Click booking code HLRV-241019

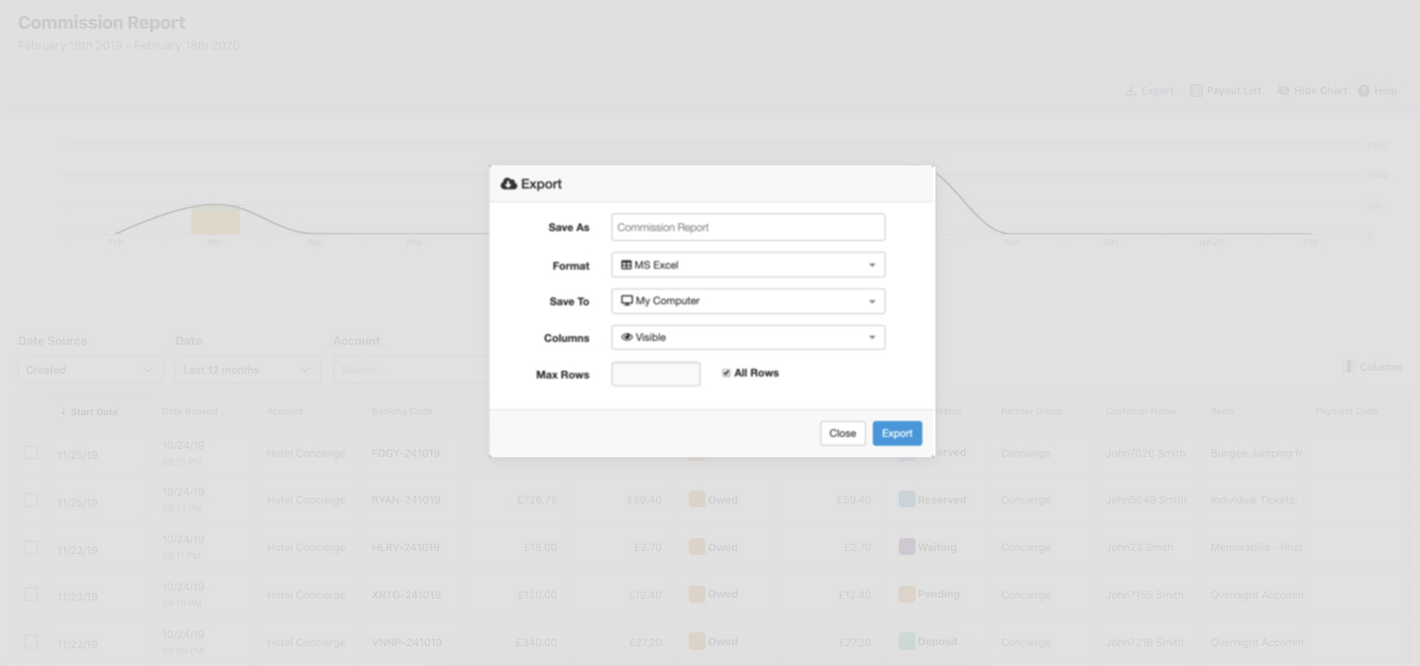[x=406, y=547]
